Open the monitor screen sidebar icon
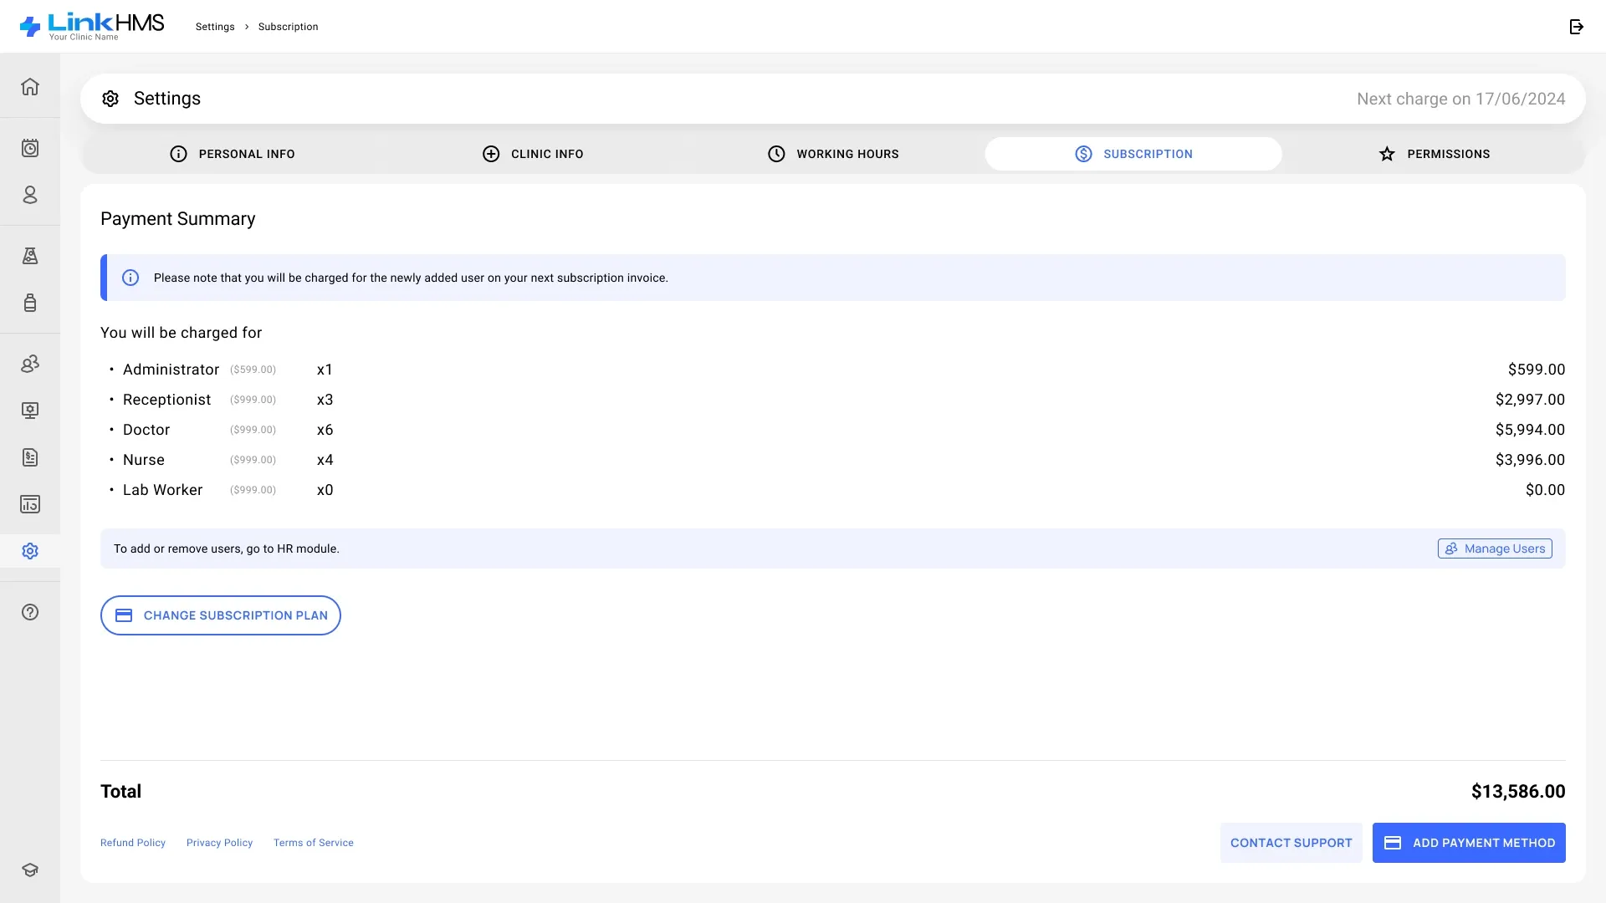This screenshot has width=1606, height=903. (x=30, y=411)
